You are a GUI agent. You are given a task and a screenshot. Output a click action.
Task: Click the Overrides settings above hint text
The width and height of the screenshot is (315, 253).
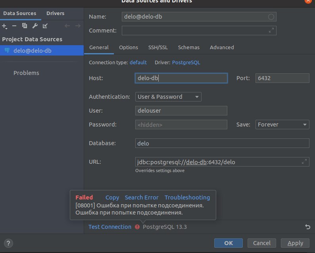pos(160,171)
